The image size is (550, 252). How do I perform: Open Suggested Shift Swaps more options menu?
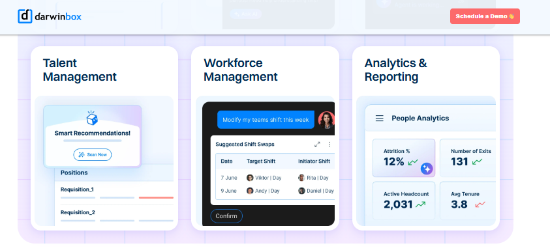click(329, 144)
